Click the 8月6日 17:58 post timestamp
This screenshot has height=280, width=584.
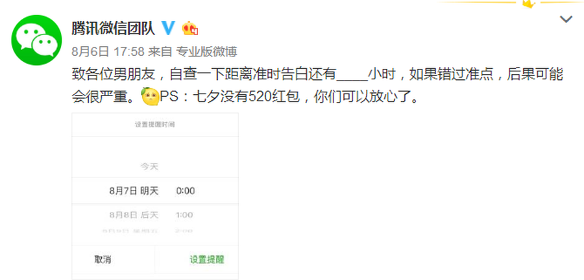click(108, 52)
